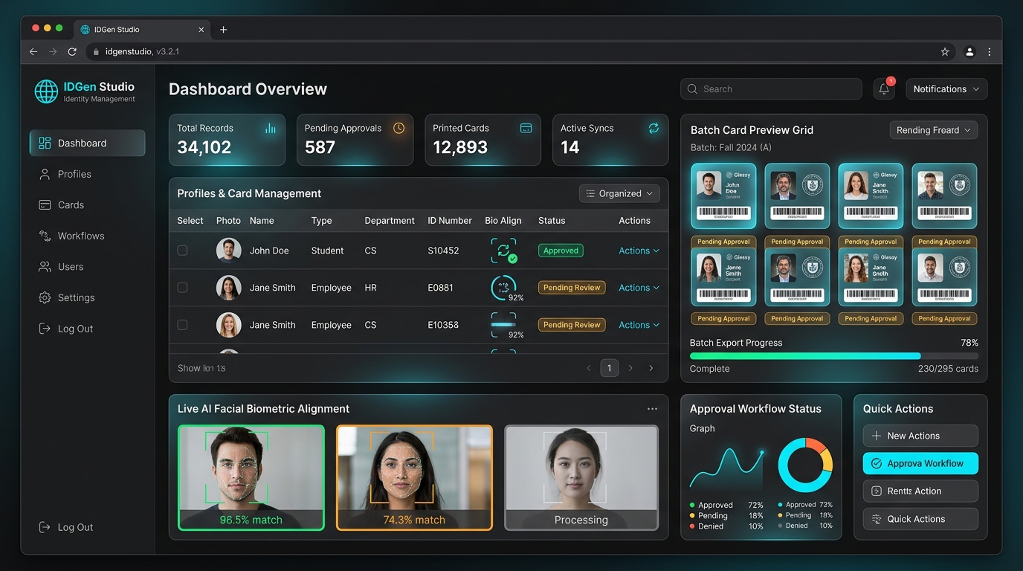Click John Doe's bio align scan icon
1023x571 pixels.
click(x=504, y=251)
